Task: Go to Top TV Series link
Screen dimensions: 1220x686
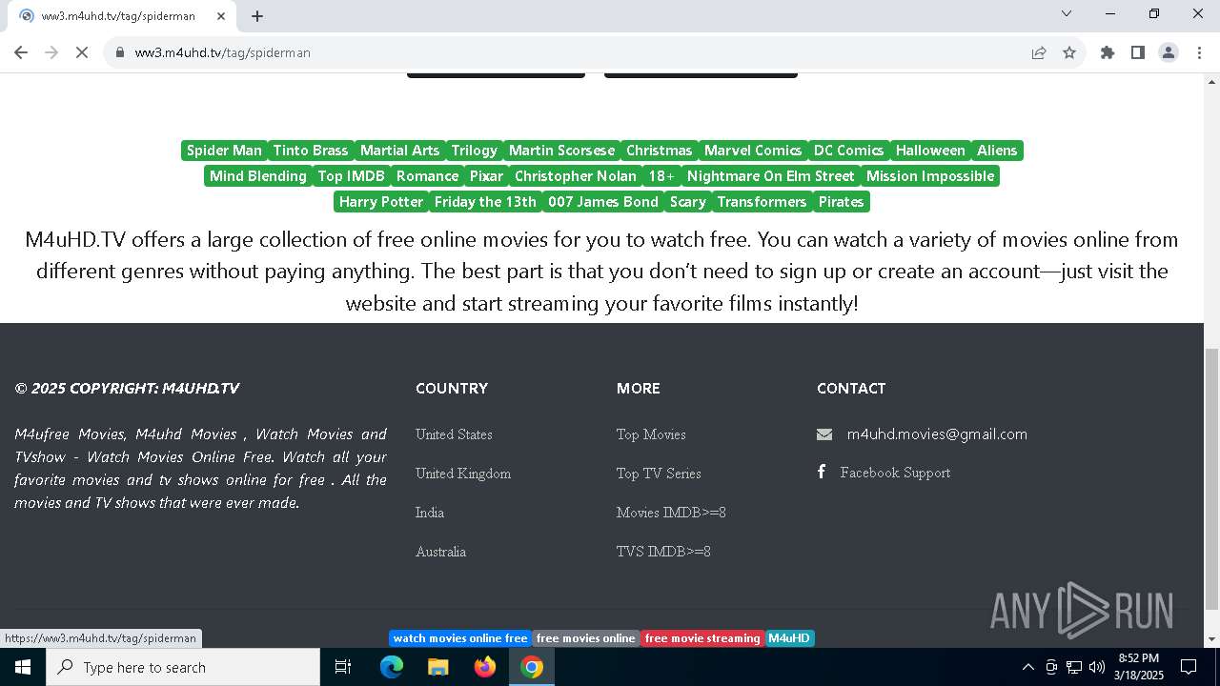Action: pos(659,474)
